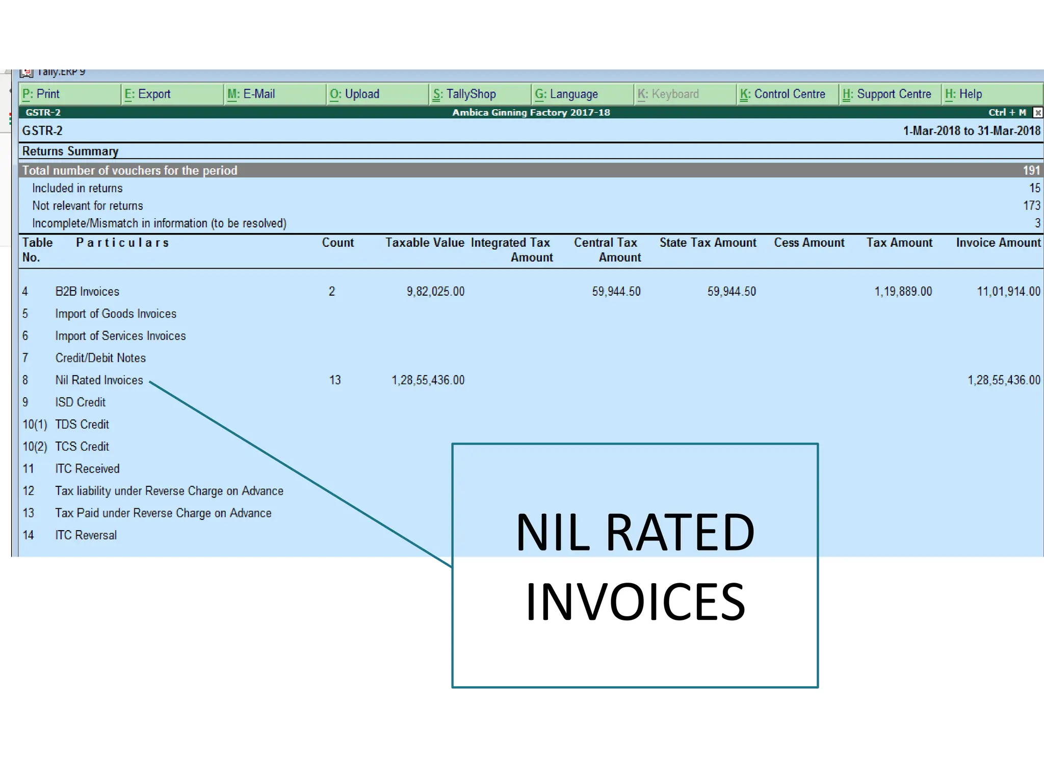Select Import of Services Invoices row
The image size is (1044, 783).
pos(531,336)
